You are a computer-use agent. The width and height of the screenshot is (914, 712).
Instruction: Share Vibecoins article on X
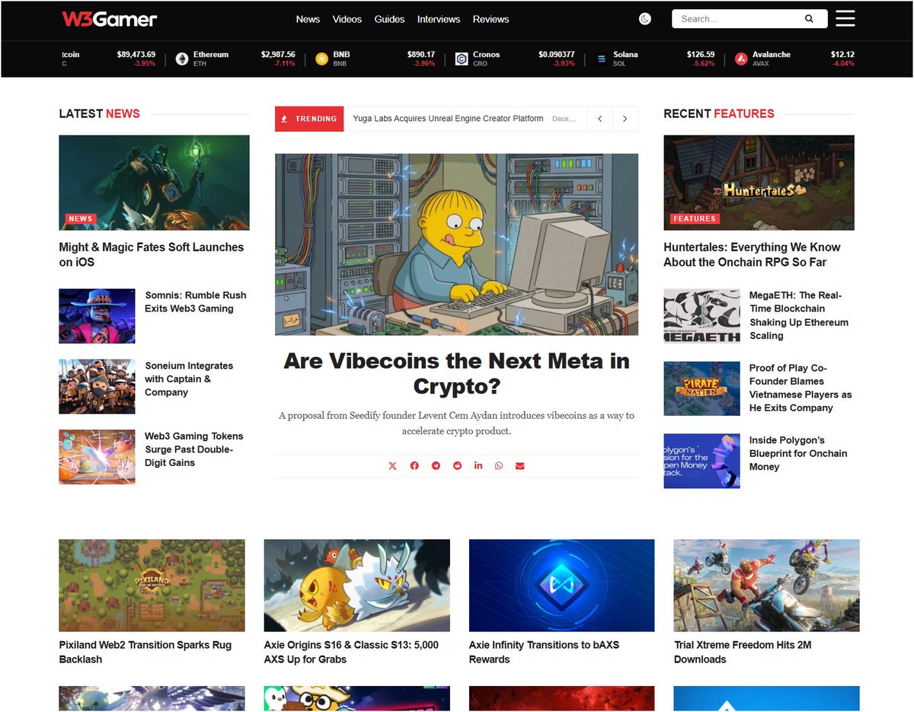point(393,466)
